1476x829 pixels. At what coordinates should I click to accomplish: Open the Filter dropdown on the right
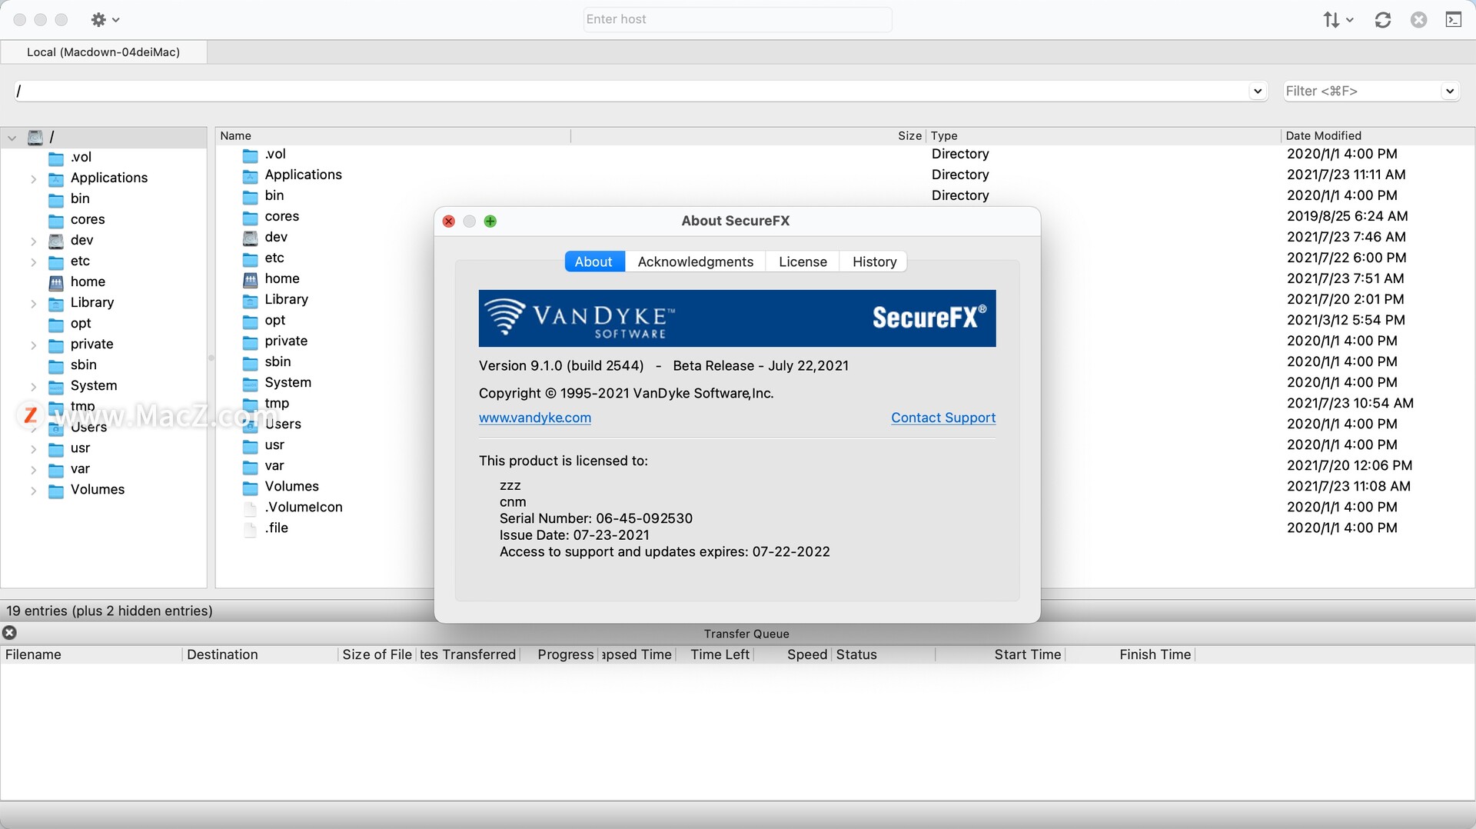pyautogui.click(x=1450, y=91)
